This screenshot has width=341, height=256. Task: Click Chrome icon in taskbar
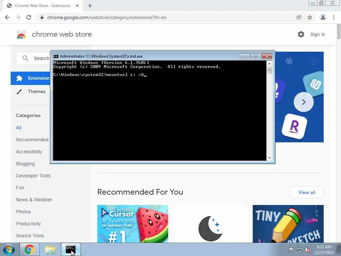click(30, 249)
